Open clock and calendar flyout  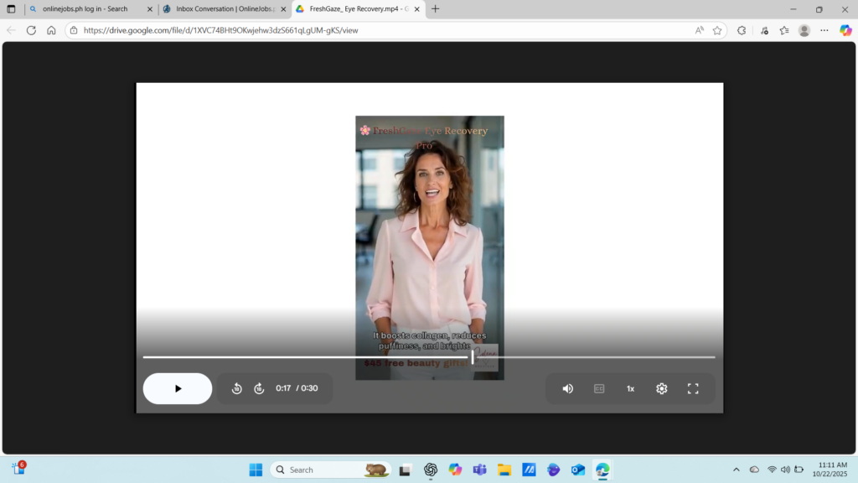(x=830, y=470)
